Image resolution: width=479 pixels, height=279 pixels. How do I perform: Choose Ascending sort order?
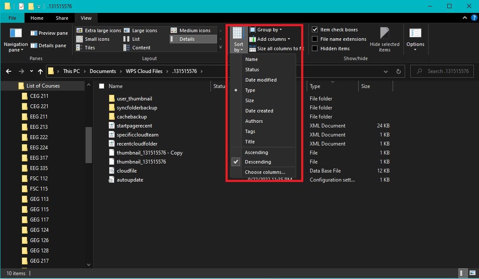point(256,152)
